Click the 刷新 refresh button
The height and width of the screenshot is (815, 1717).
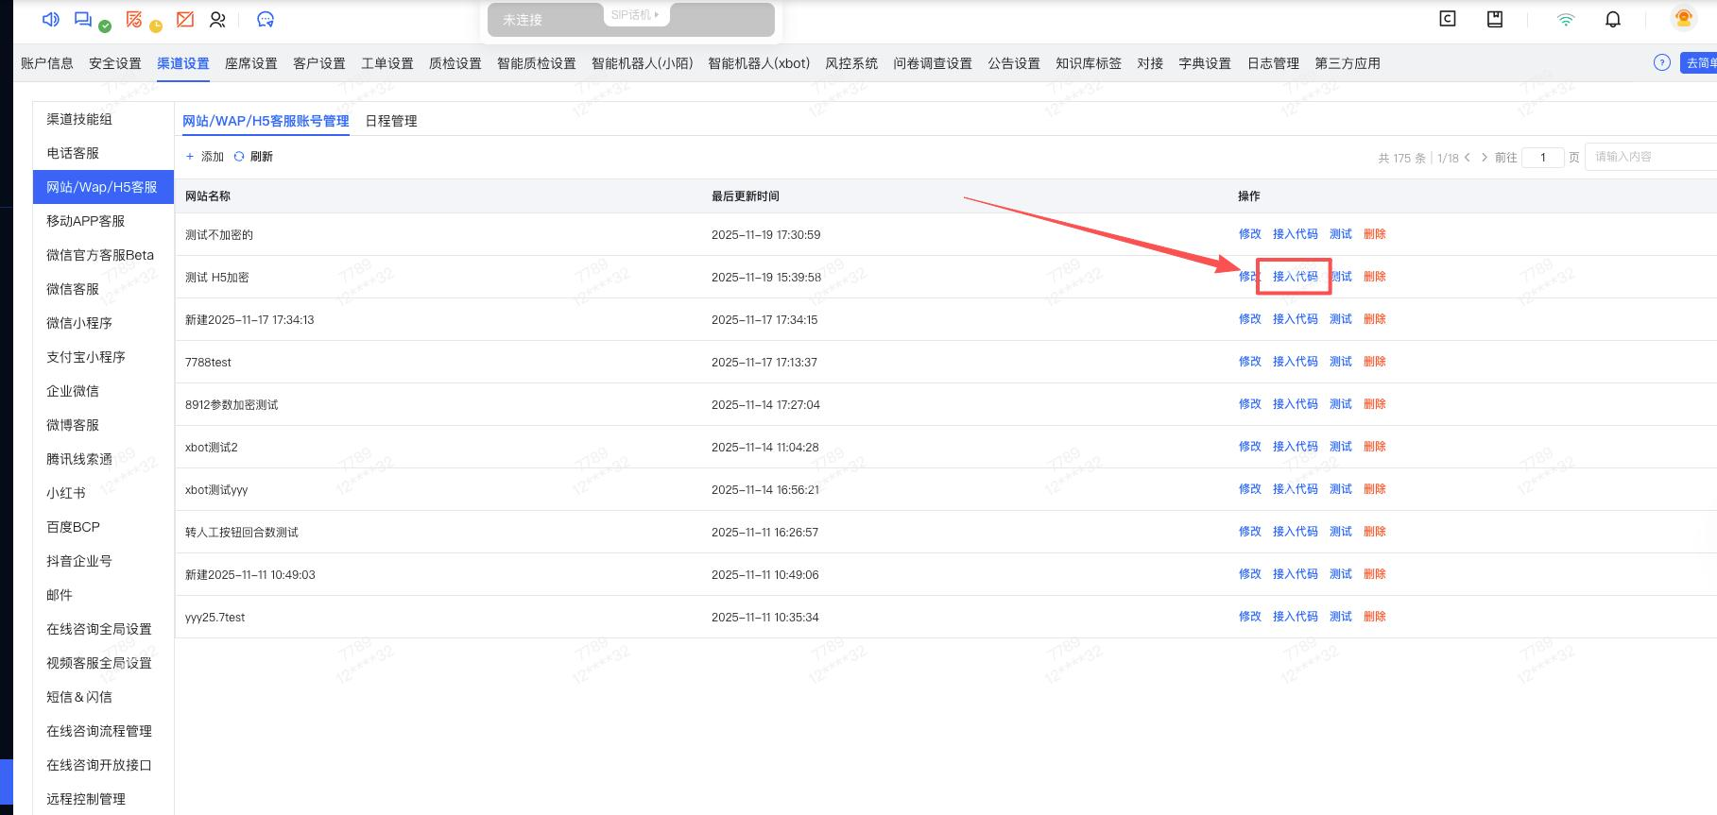point(253,157)
